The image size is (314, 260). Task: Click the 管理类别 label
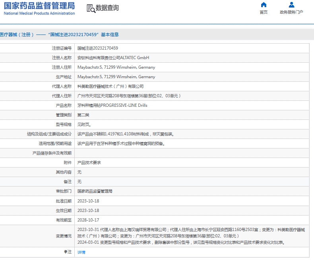[x=64, y=115]
